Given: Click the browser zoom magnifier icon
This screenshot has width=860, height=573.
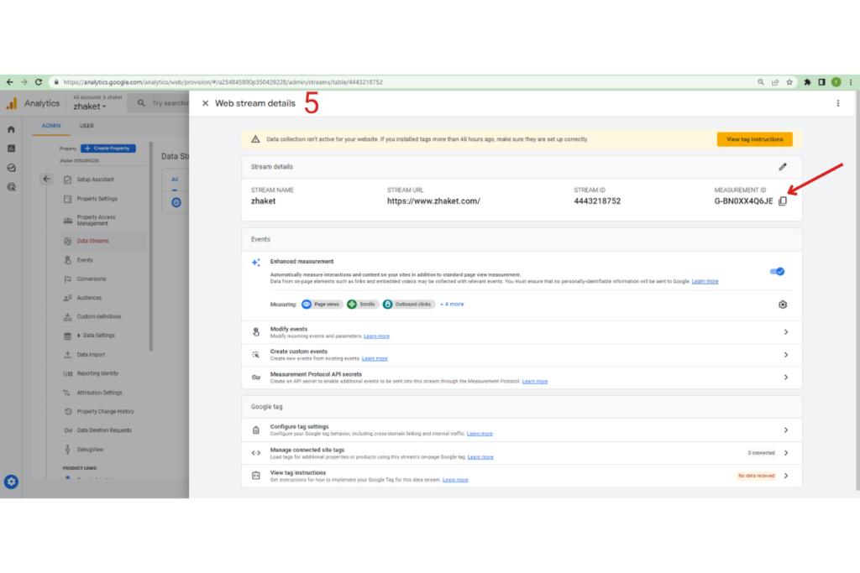Looking at the screenshot, I should coord(761,82).
